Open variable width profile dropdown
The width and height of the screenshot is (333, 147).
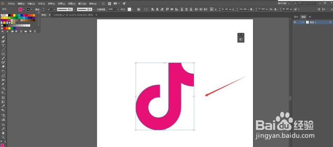(74, 9)
